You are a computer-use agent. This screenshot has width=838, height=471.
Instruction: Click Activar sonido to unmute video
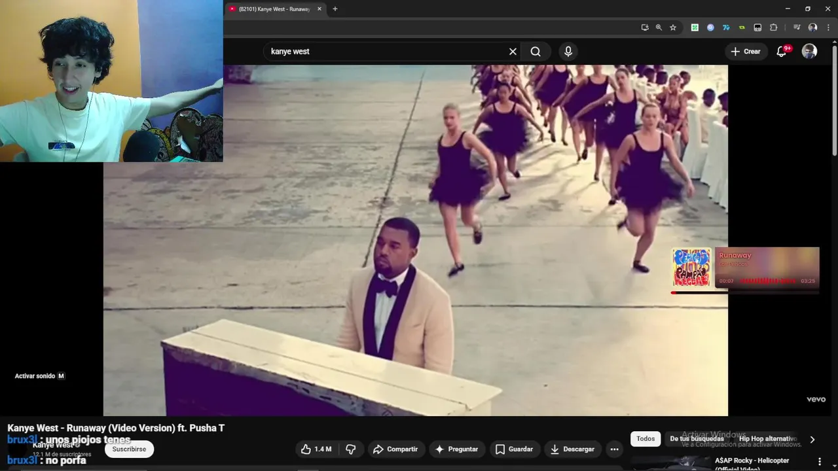pos(40,376)
